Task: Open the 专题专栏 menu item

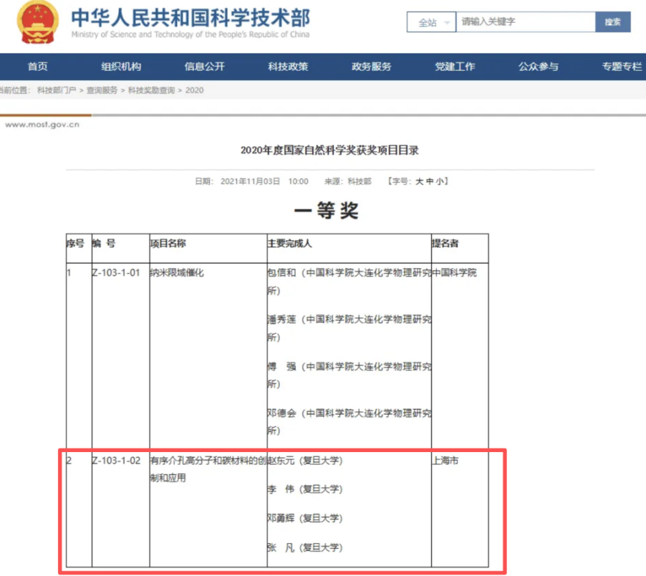Action: coord(620,67)
